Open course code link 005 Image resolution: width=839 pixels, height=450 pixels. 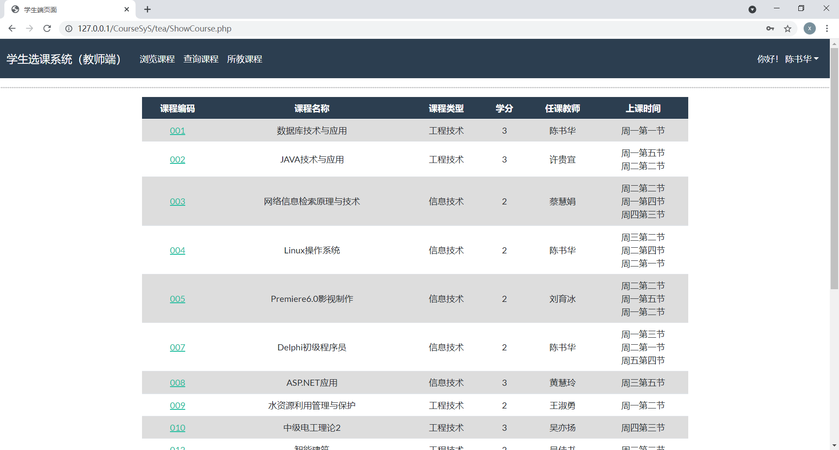(x=177, y=299)
